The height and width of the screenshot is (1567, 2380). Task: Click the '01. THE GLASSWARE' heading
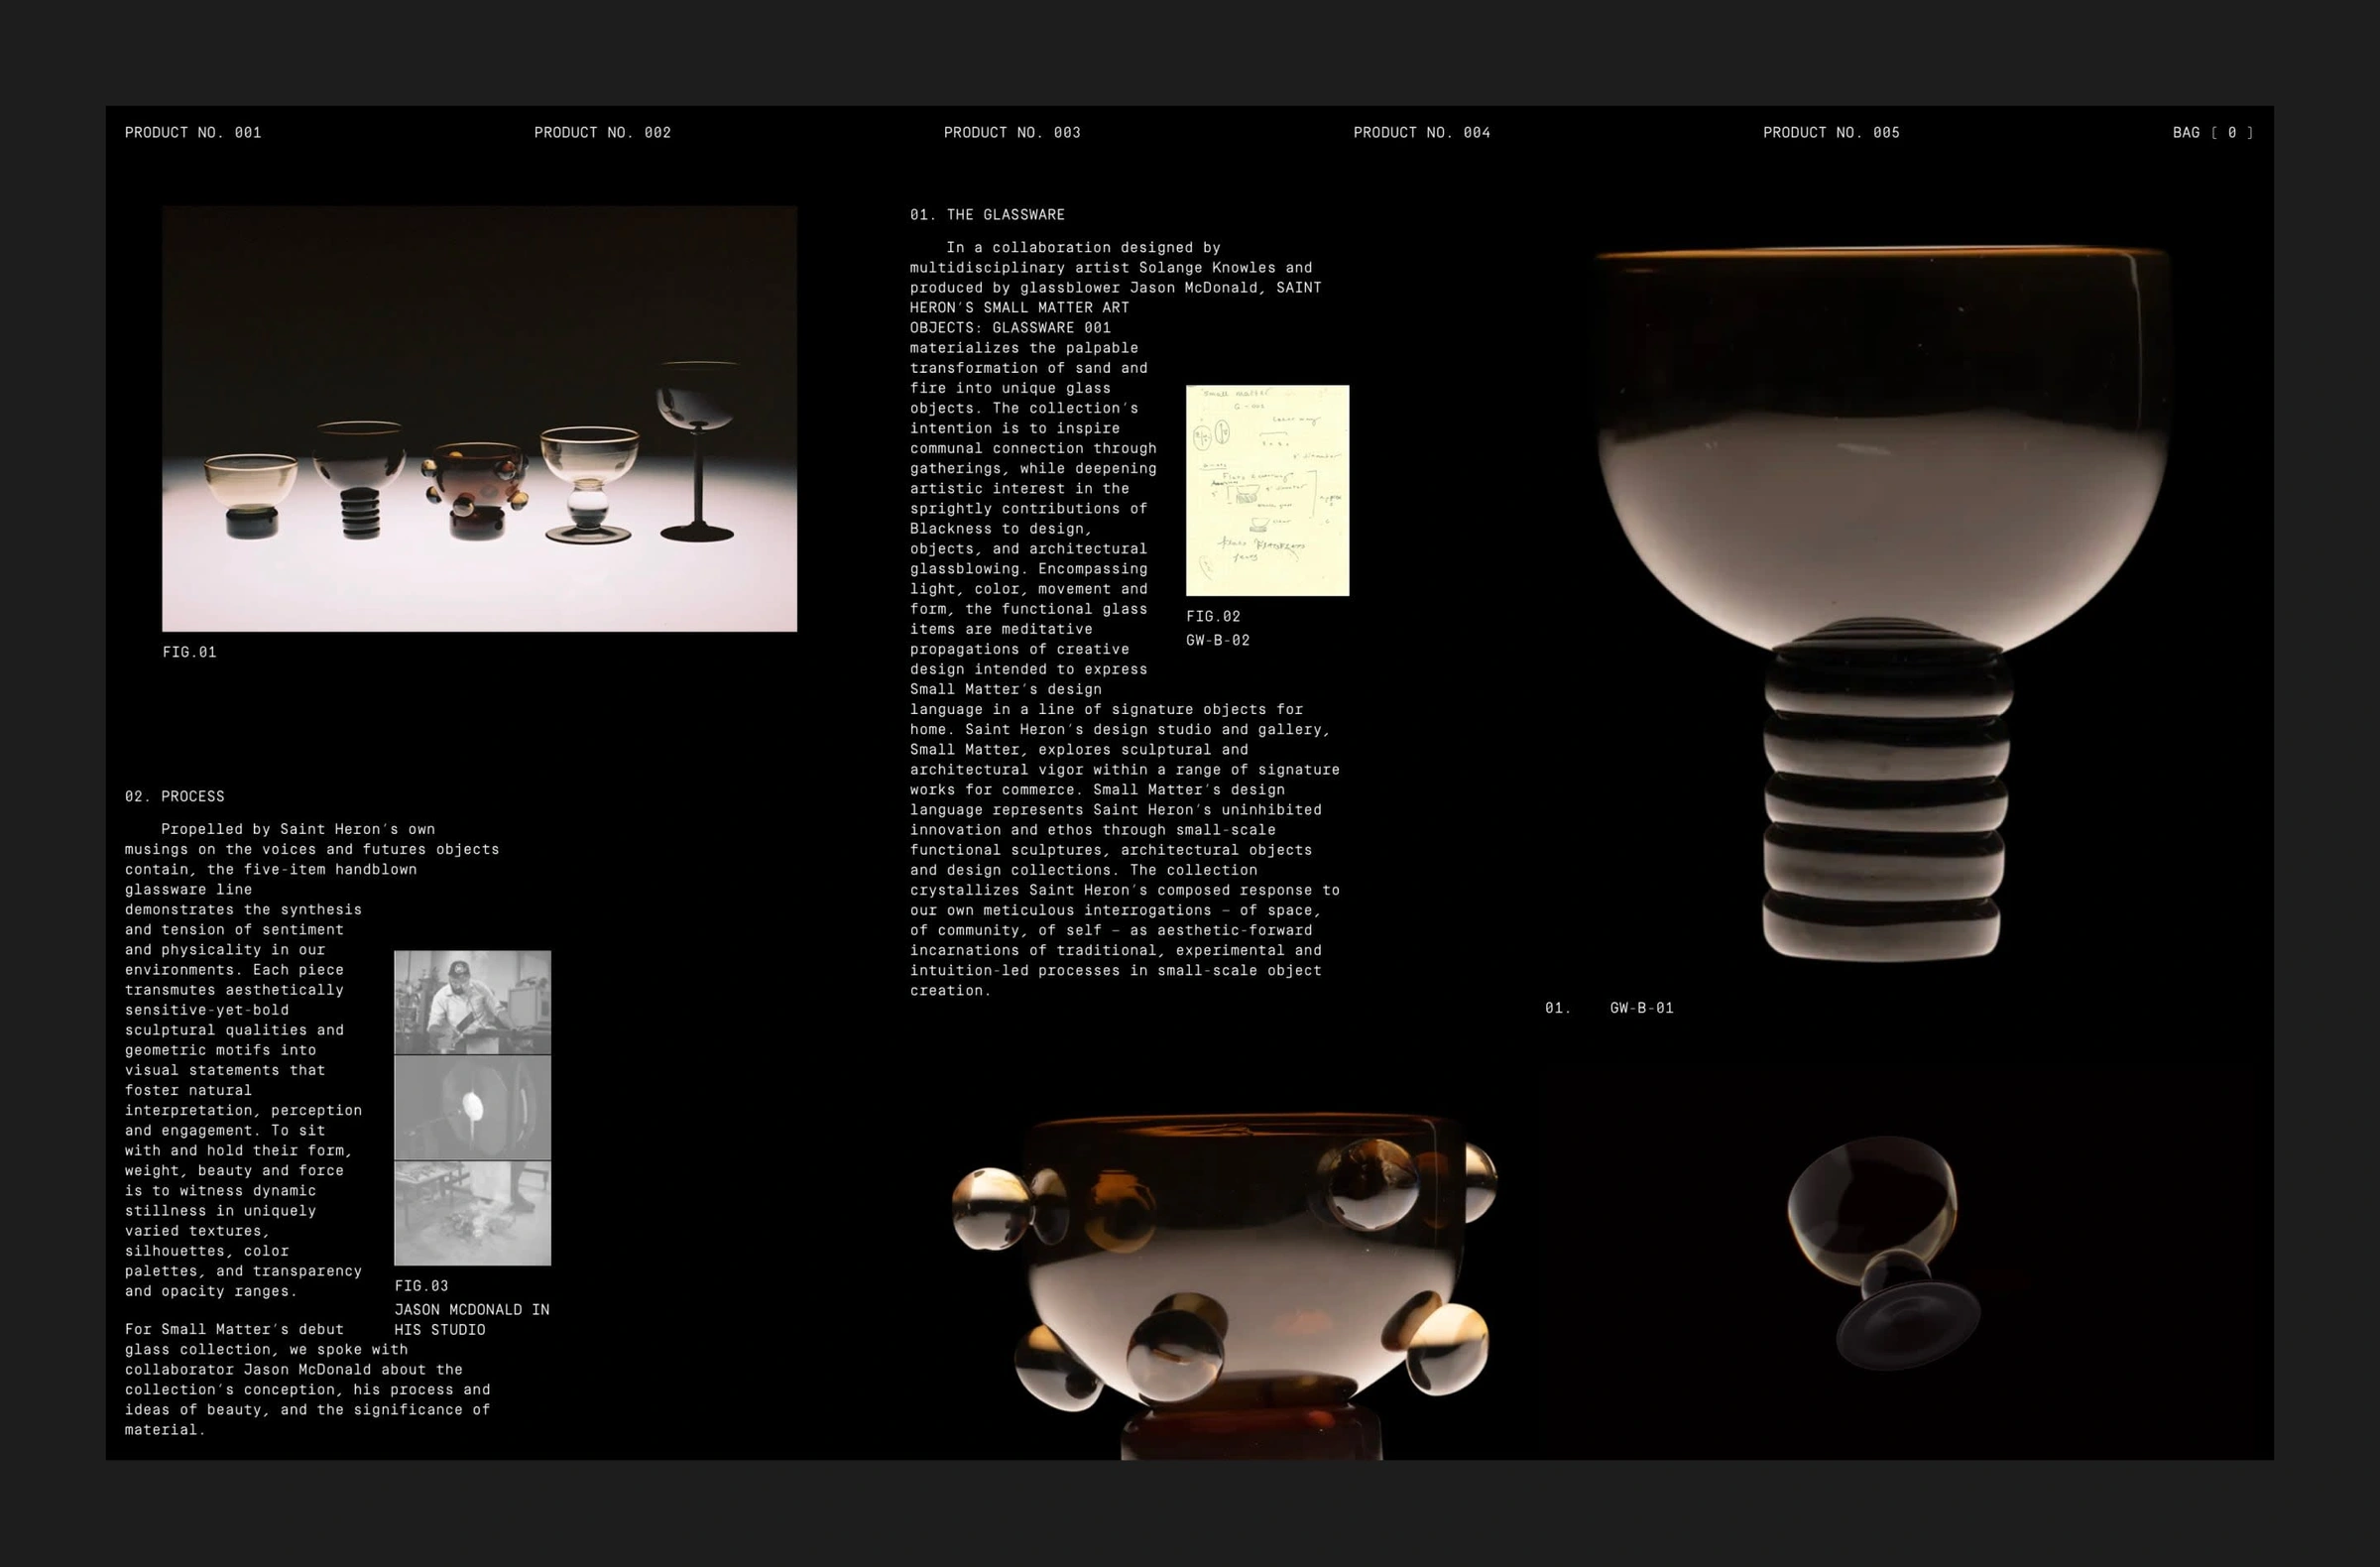click(987, 214)
